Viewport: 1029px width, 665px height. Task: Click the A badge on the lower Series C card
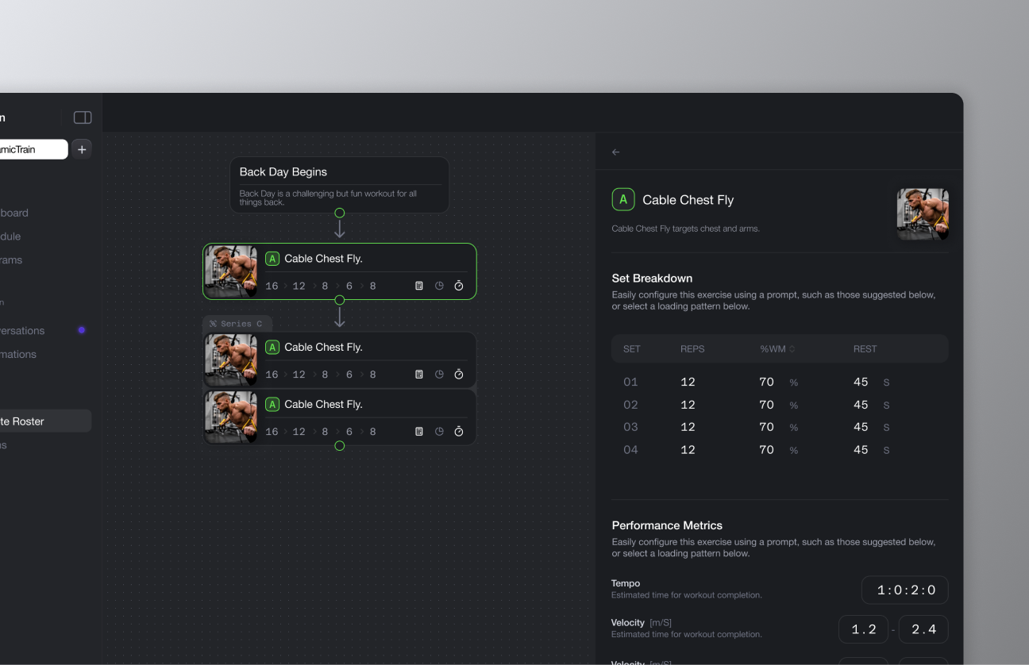pos(272,405)
